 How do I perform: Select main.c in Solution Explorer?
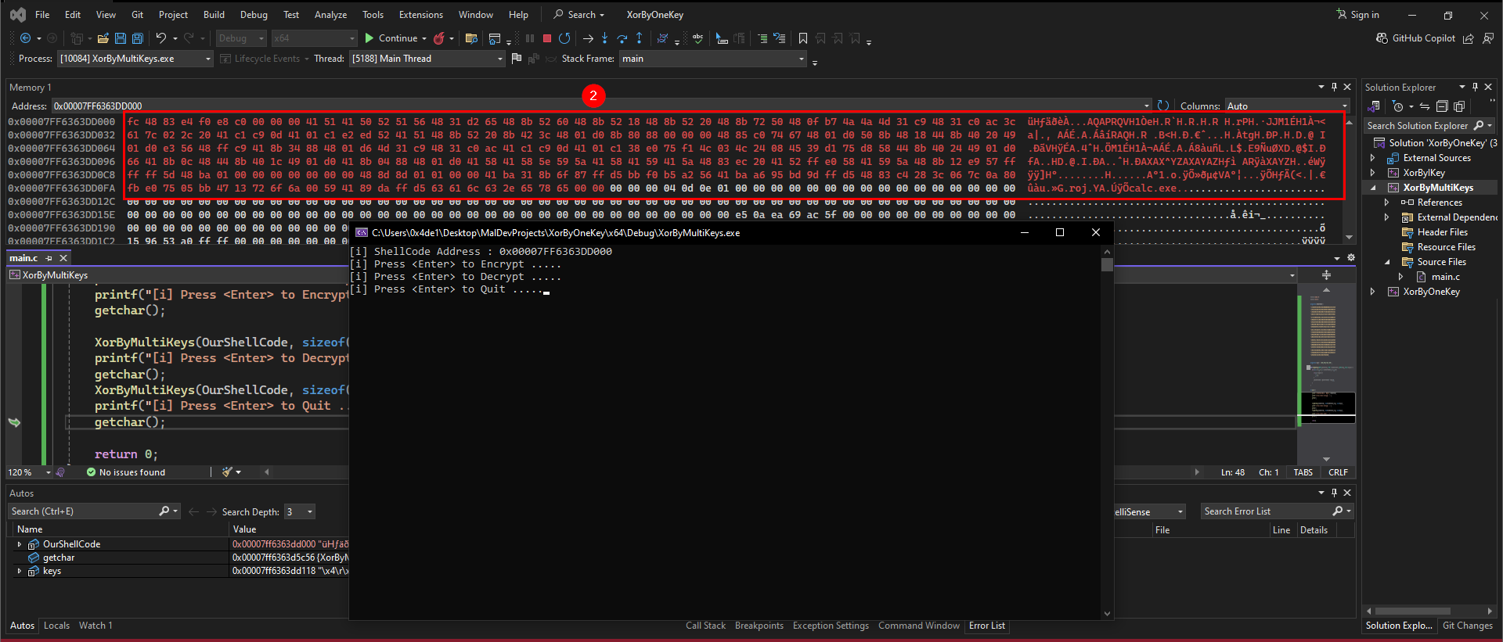1445,277
